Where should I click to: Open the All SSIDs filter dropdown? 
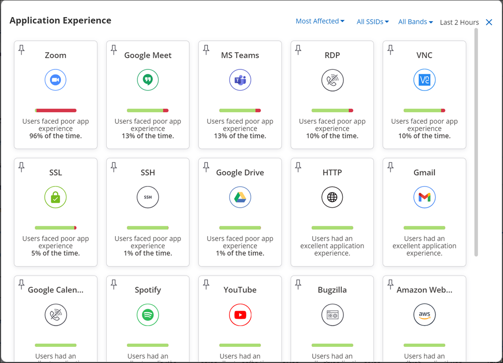click(373, 22)
